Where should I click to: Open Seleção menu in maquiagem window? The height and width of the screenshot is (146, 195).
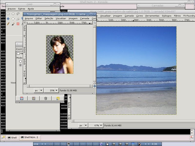pyautogui.click(x=49, y=19)
